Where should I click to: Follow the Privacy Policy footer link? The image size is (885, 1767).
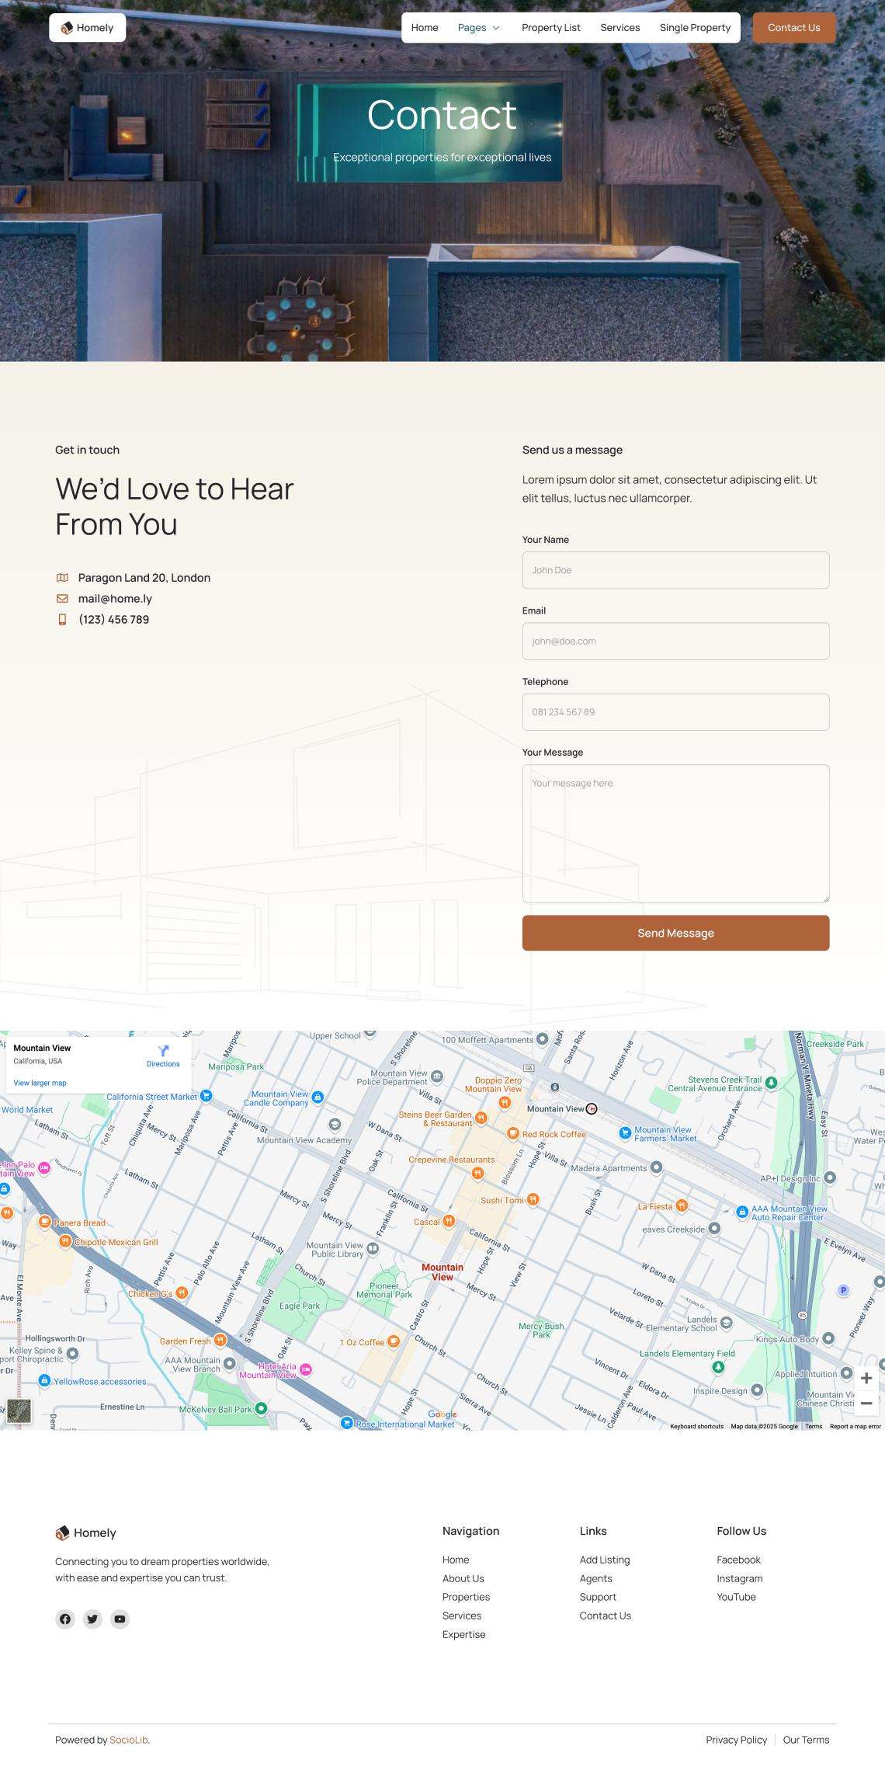point(736,1740)
